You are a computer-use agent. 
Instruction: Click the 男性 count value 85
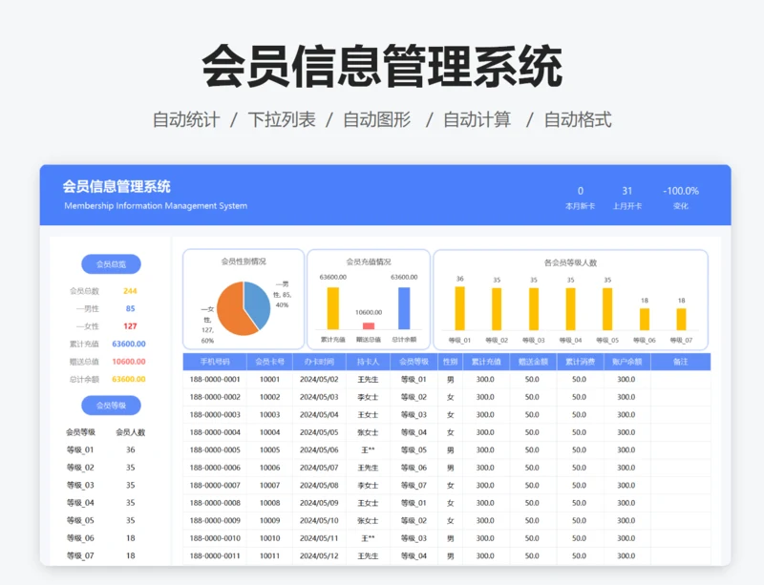[130, 308]
